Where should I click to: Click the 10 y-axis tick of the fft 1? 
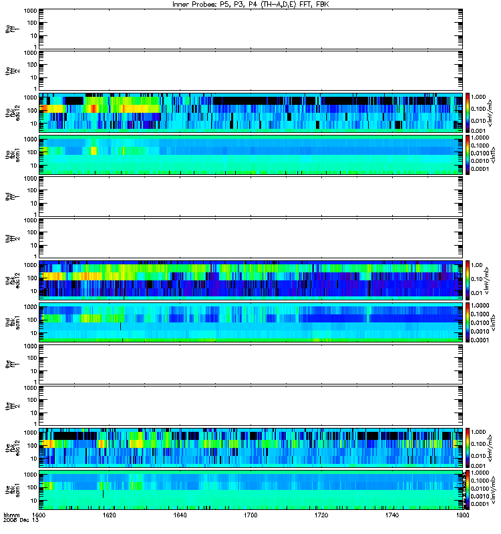point(34,371)
